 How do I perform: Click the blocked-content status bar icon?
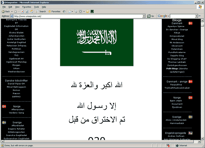[168, 146]
